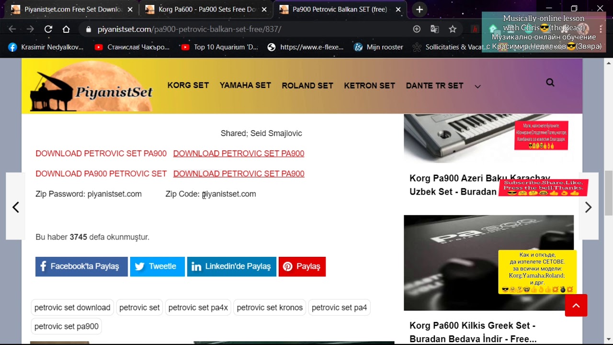The width and height of the screenshot is (613, 345).
Task: Close the Pa900 Petrovic Balkan SET tab
Action: pyautogui.click(x=399, y=10)
